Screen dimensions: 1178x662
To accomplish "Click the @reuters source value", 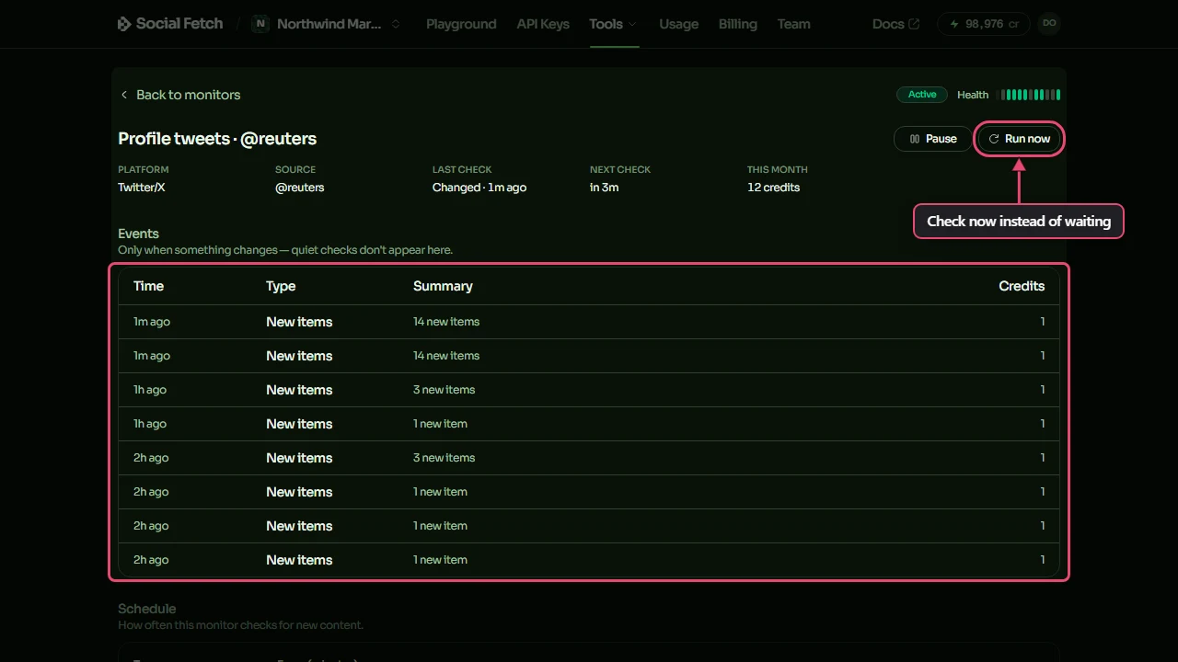I will [299, 188].
